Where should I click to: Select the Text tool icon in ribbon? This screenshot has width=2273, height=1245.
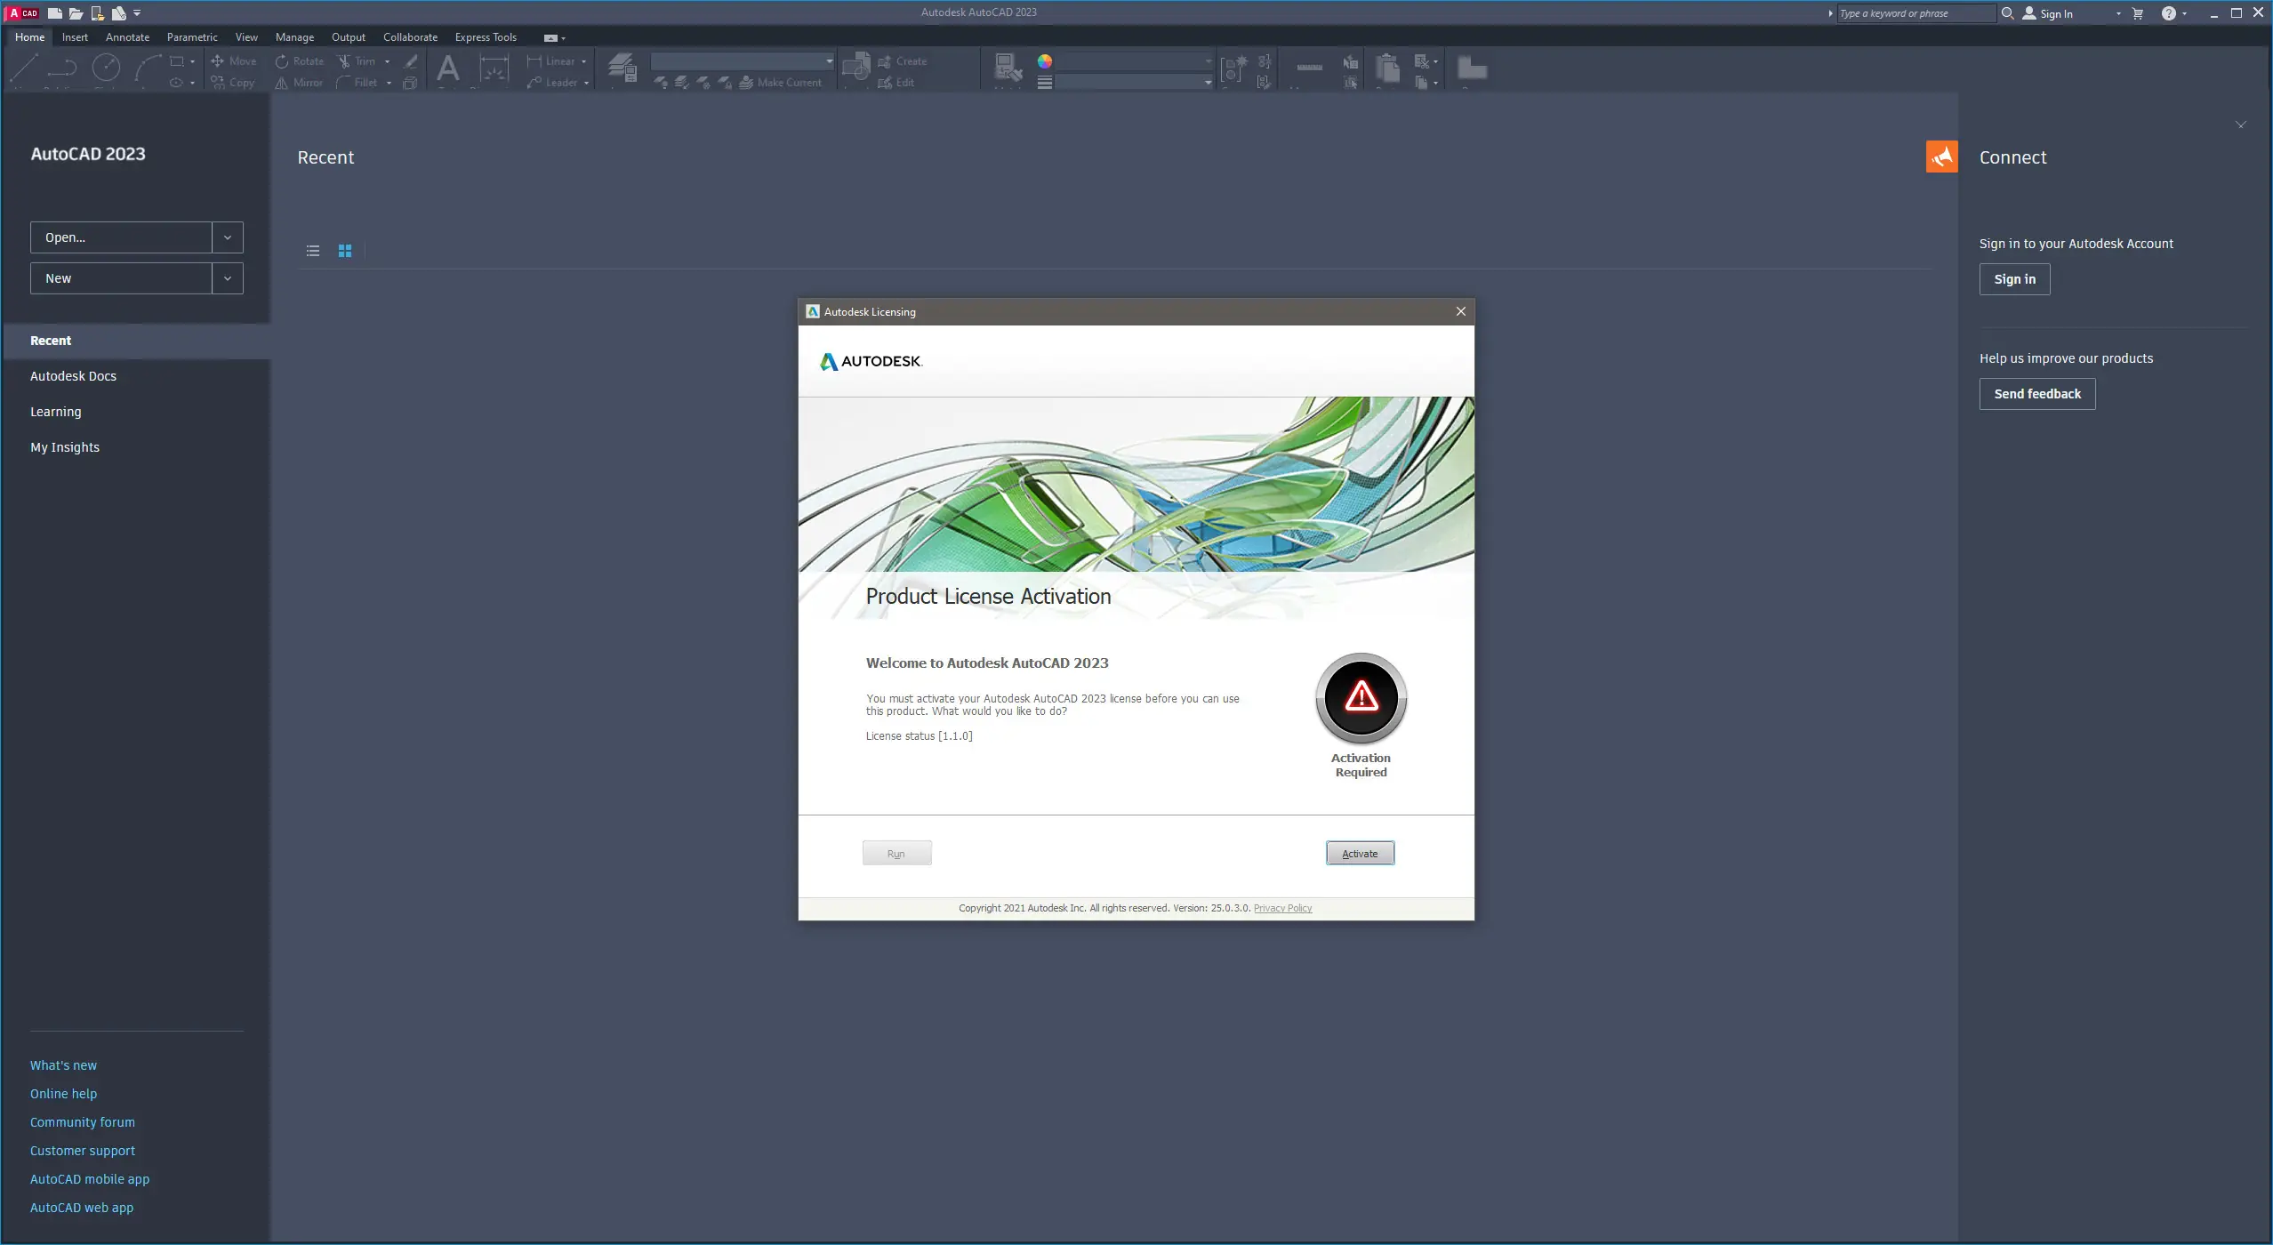448,68
